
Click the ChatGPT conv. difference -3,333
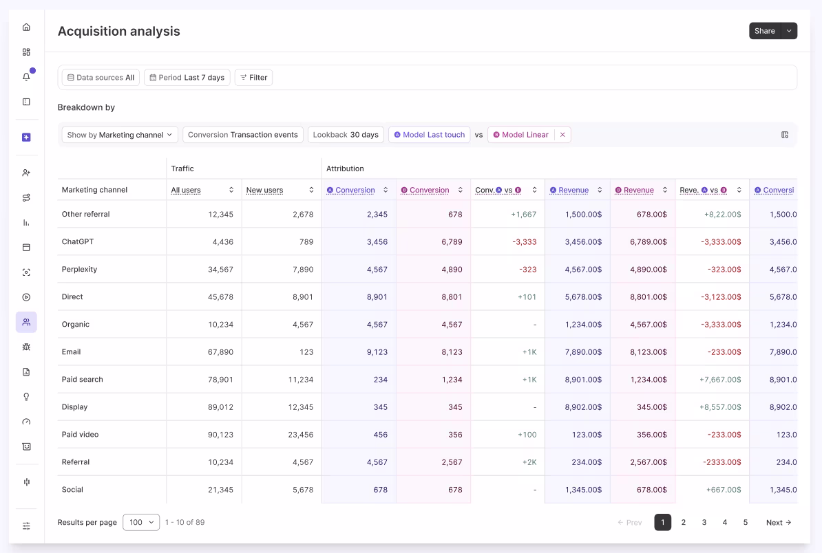pyautogui.click(x=525, y=242)
